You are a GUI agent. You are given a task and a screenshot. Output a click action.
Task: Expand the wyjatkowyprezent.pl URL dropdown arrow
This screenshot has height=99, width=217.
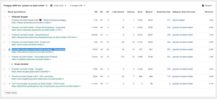tap(63, 79)
